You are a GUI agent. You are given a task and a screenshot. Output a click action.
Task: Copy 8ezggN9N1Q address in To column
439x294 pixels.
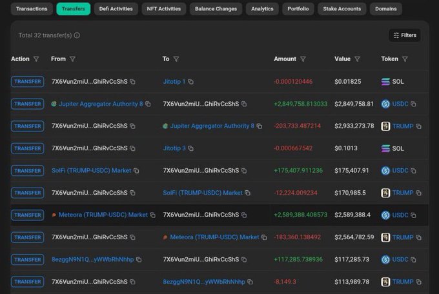(250, 282)
